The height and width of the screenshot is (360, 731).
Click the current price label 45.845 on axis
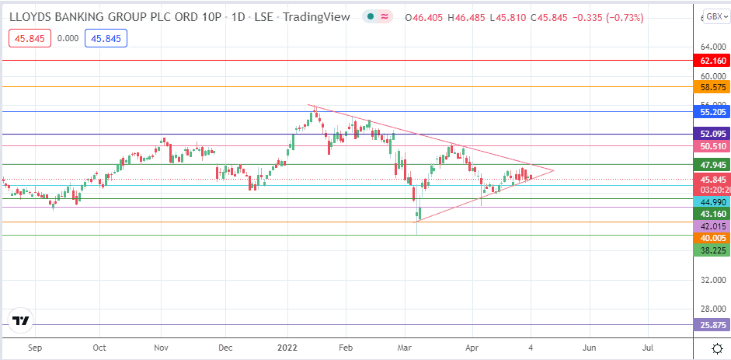[712, 179]
